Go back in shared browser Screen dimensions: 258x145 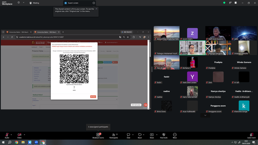4,37
